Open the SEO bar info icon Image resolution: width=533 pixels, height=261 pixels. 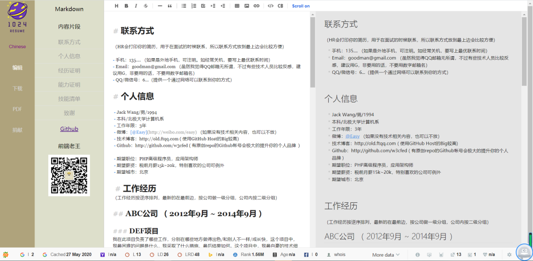418,255
